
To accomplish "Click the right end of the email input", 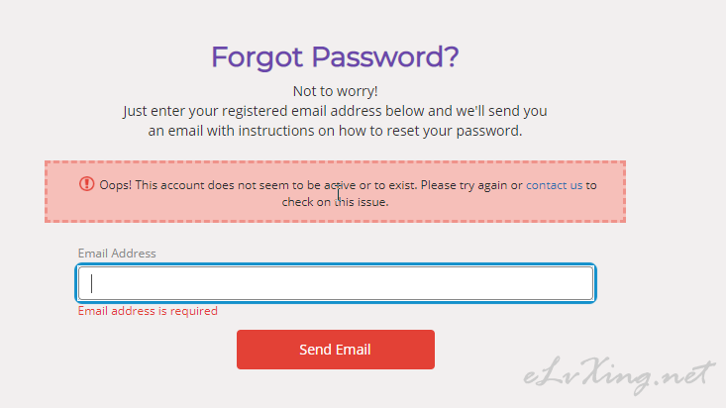I will (583, 283).
